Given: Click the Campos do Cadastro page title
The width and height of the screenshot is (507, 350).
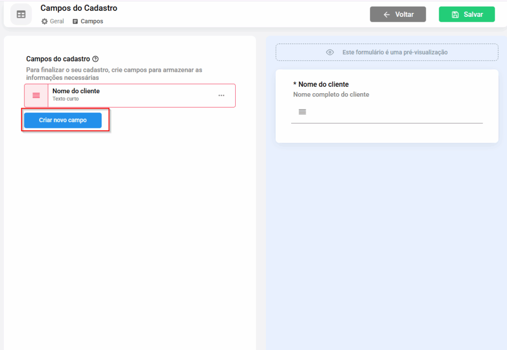Looking at the screenshot, I should point(79,8).
